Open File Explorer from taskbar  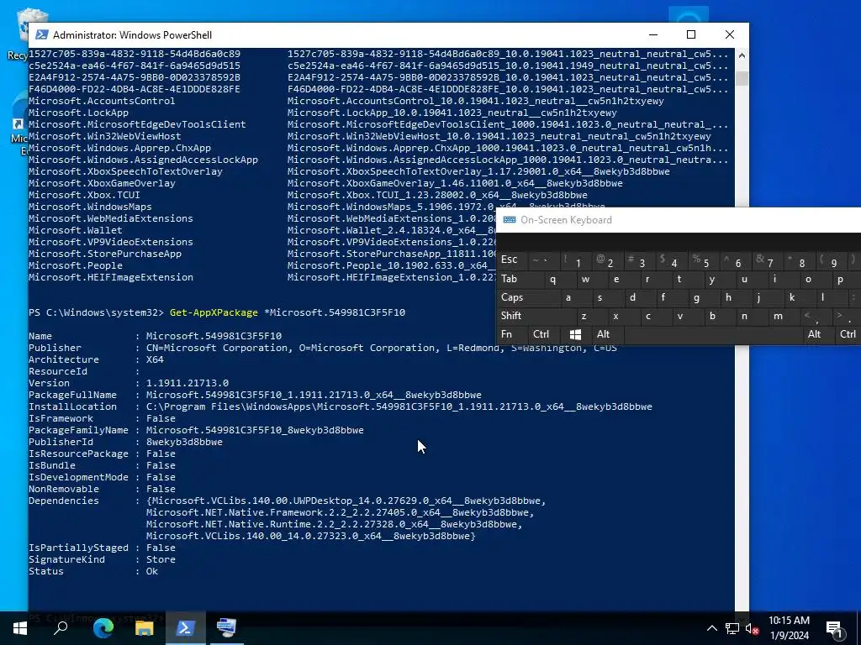(x=145, y=627)
